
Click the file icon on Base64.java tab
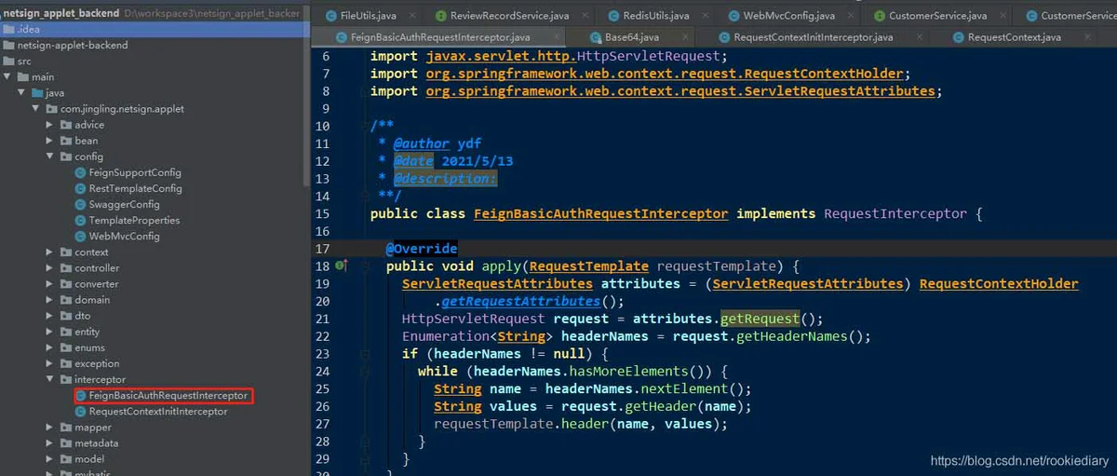[x=595, y=37]
